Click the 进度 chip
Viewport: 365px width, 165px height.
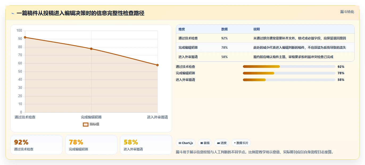click(x=222, y=143)
